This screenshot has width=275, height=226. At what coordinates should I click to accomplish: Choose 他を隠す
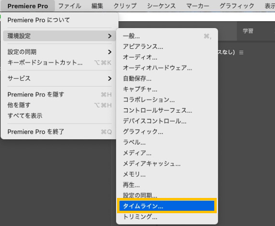[59, 105]
